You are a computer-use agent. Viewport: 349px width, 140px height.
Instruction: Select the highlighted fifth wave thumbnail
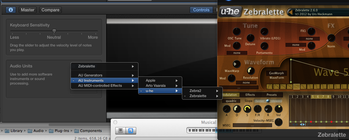297,86
